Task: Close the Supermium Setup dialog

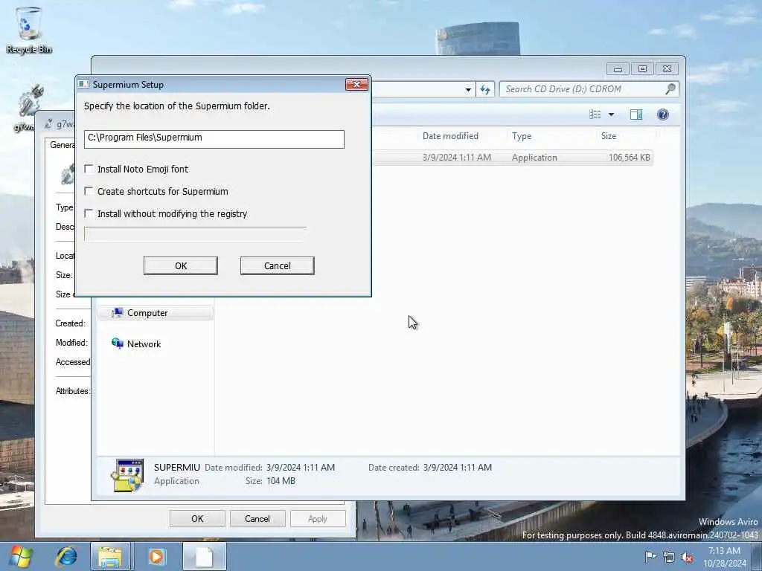Action: pyautogui.click(x=356, y=85)
